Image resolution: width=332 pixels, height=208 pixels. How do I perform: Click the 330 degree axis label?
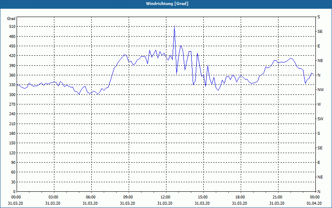(x=12, y=85)
